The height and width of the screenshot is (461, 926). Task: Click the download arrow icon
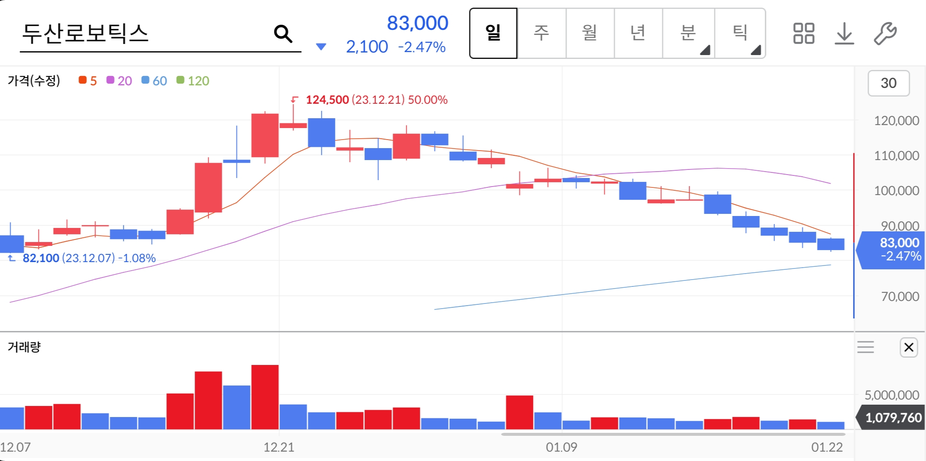[x=844, y=34]
